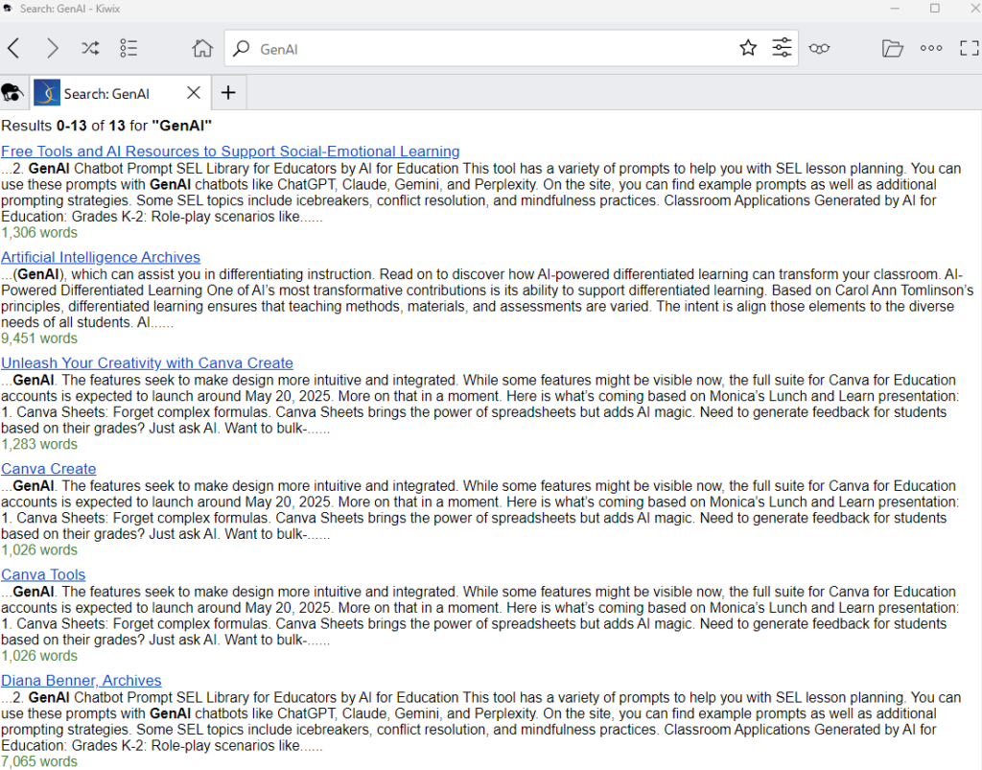Close the Search: GenAI tab
This screenshot has width=982, height=770.
[x=194, y=93]
